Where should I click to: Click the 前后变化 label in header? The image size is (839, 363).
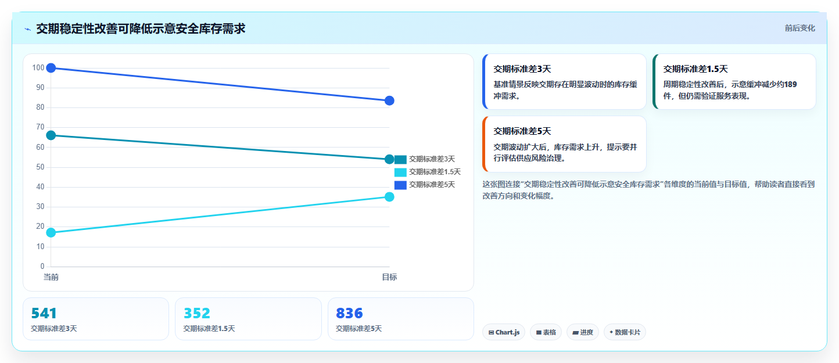[799, 28]
